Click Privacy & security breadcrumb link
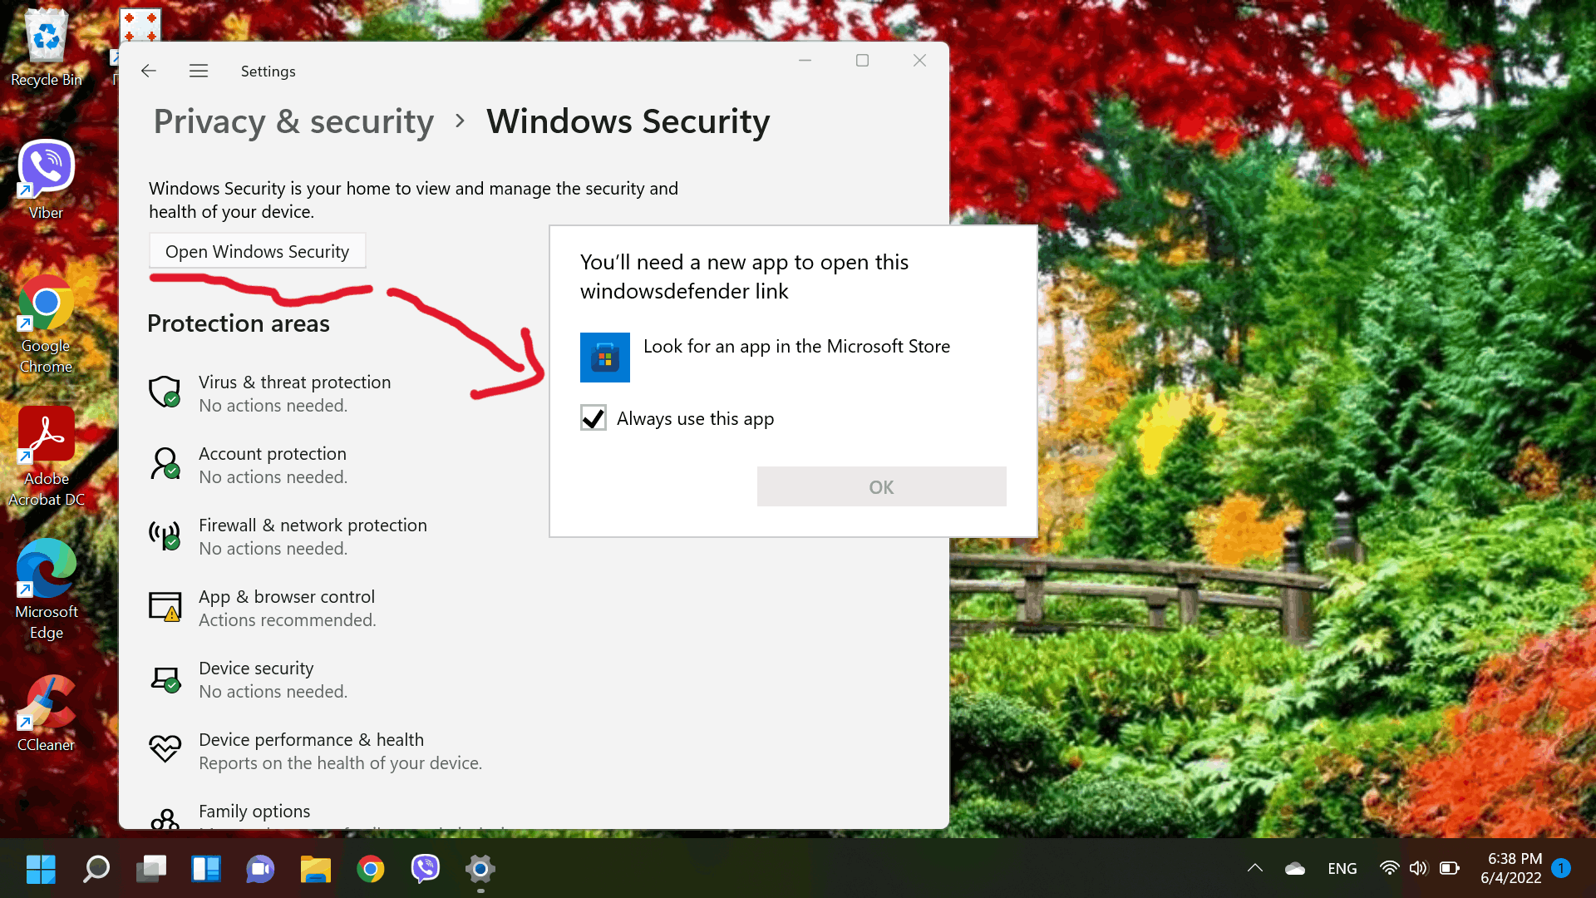1596x898 pixels. coord(293,121)
